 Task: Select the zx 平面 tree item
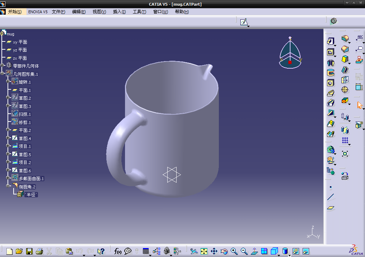tap(20, 58)
